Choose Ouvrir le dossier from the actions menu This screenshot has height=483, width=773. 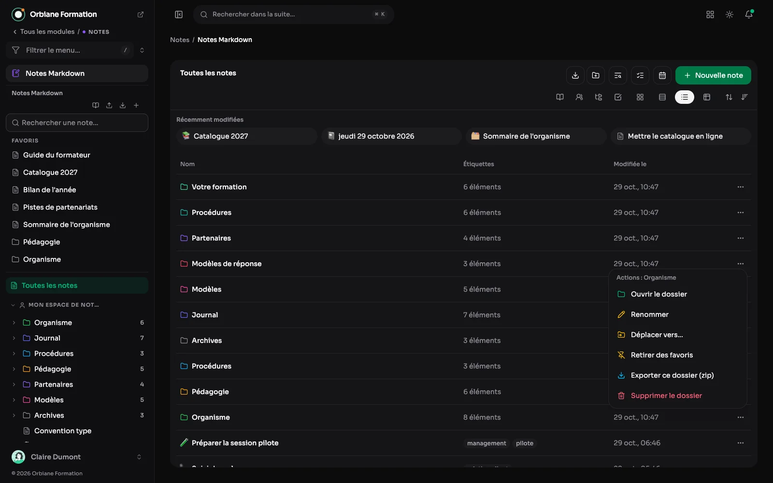(x=677, y=294)
